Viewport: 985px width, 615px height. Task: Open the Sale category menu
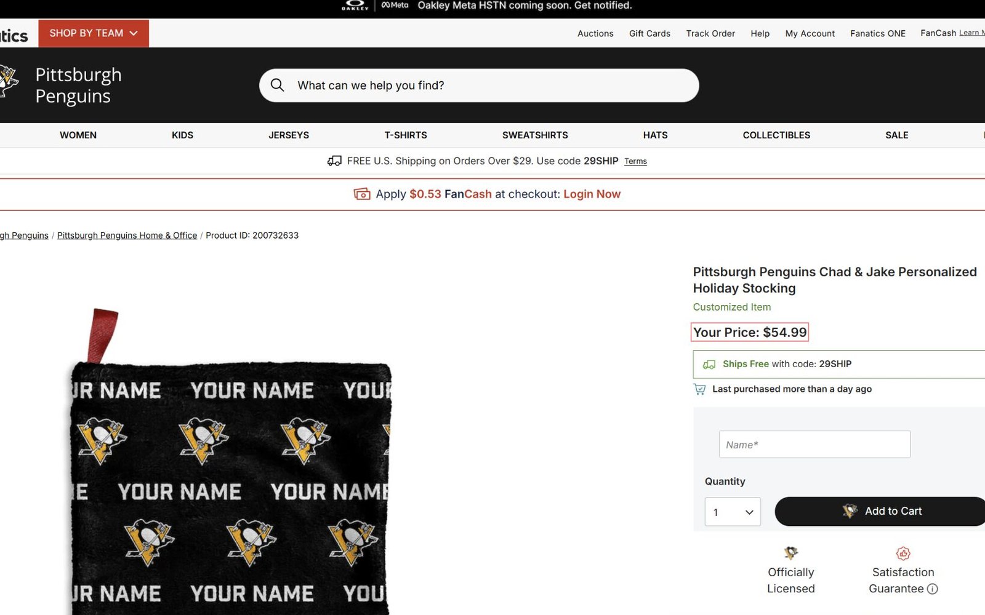(897, 135)
